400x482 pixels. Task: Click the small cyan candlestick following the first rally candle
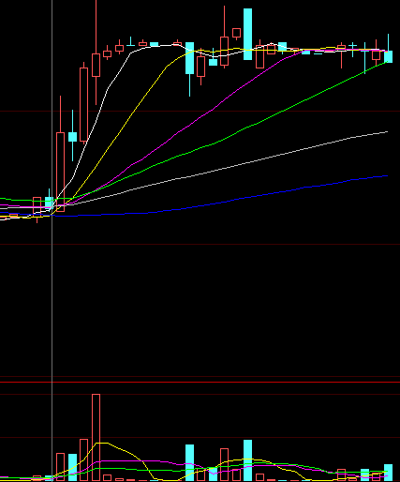72,137
